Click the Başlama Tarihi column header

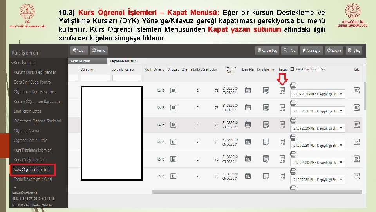[230, 69]
